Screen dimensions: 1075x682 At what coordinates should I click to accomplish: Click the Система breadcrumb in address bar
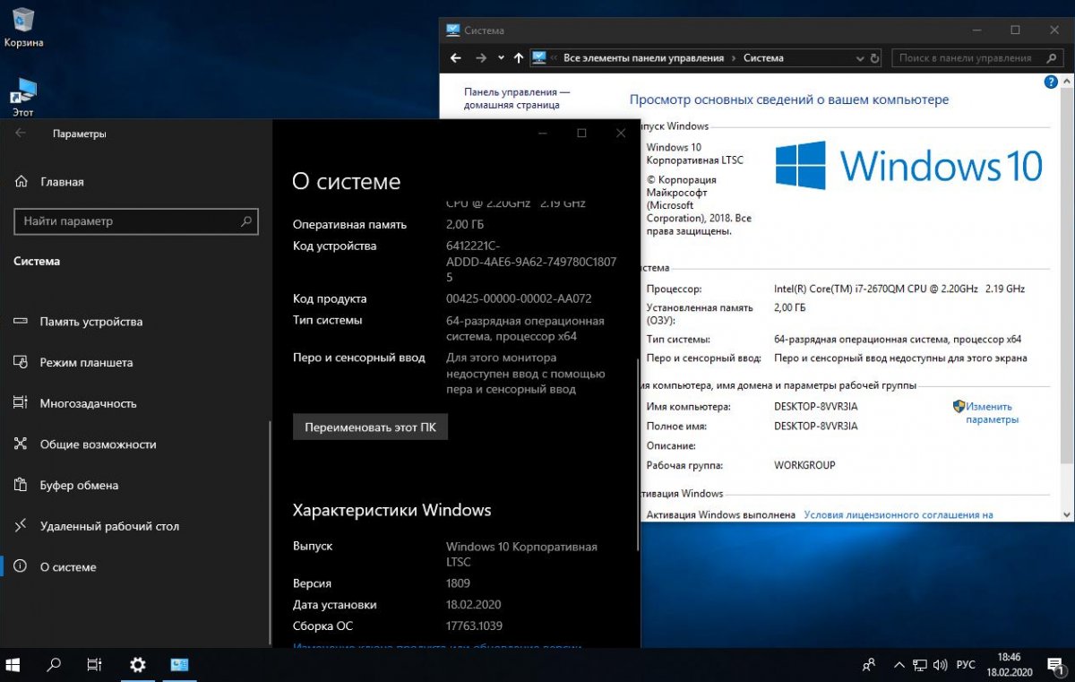tap(763, 58)
